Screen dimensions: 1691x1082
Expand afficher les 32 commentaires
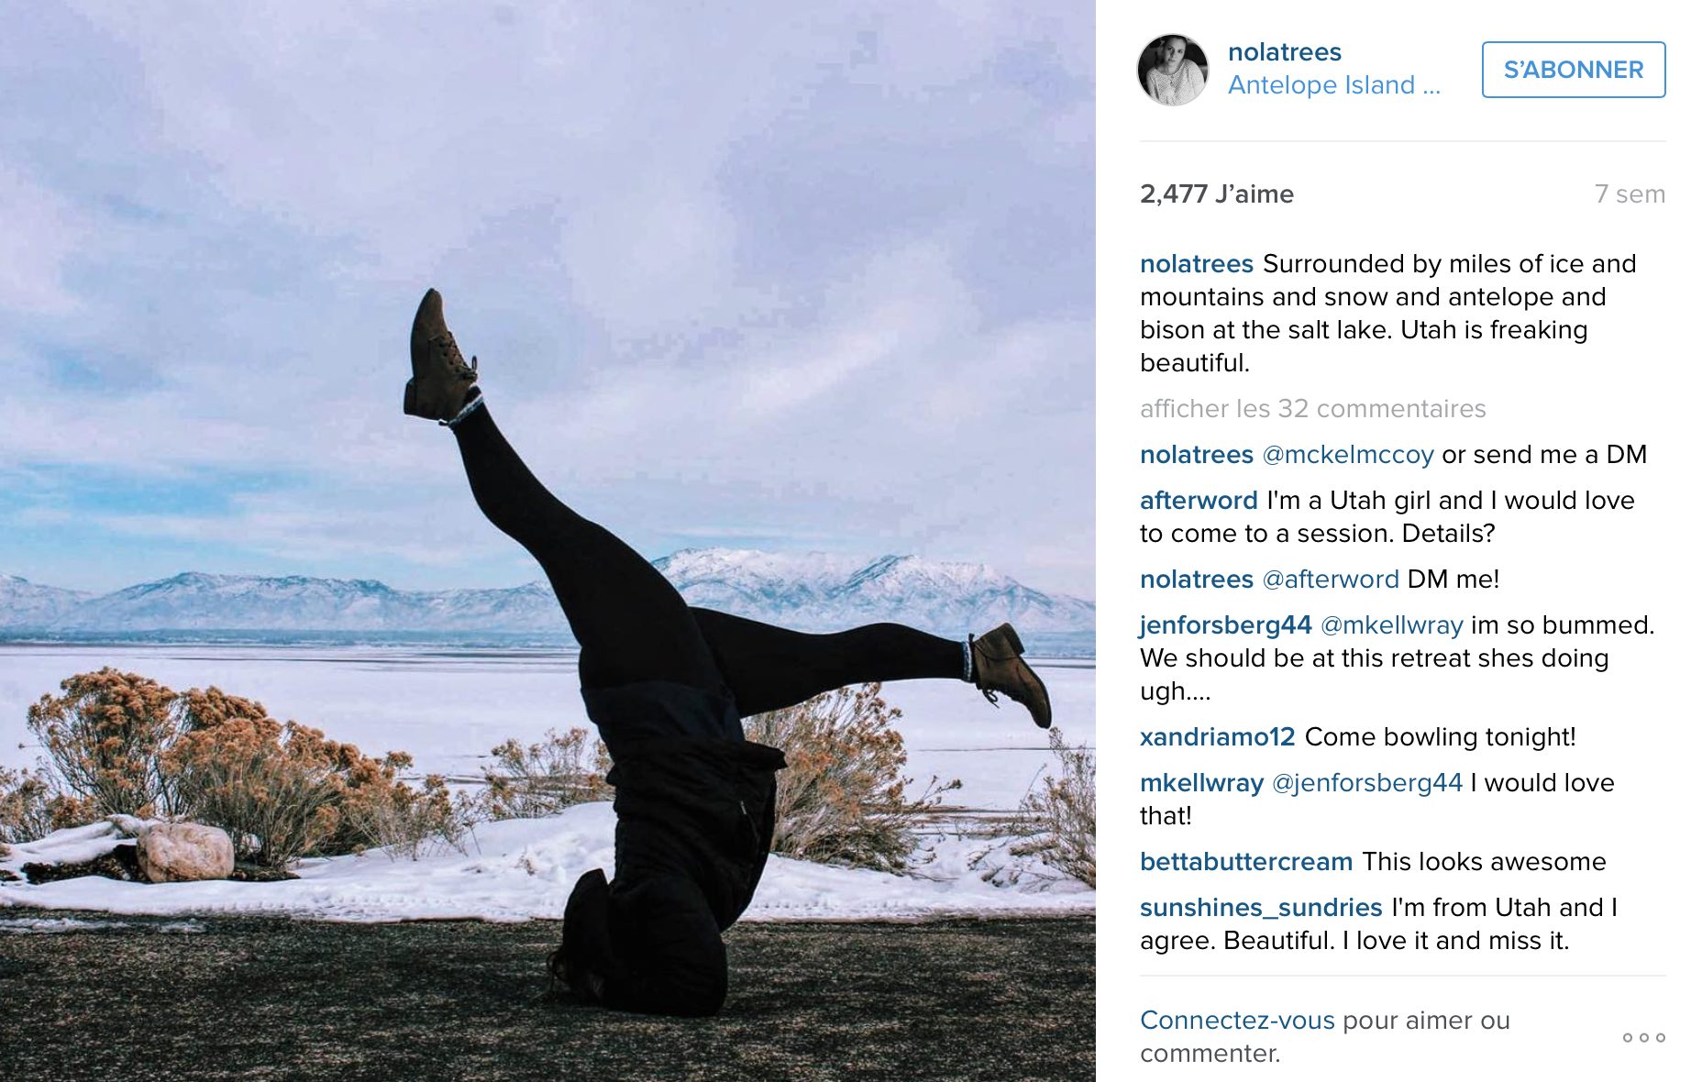pos(1312,409)
